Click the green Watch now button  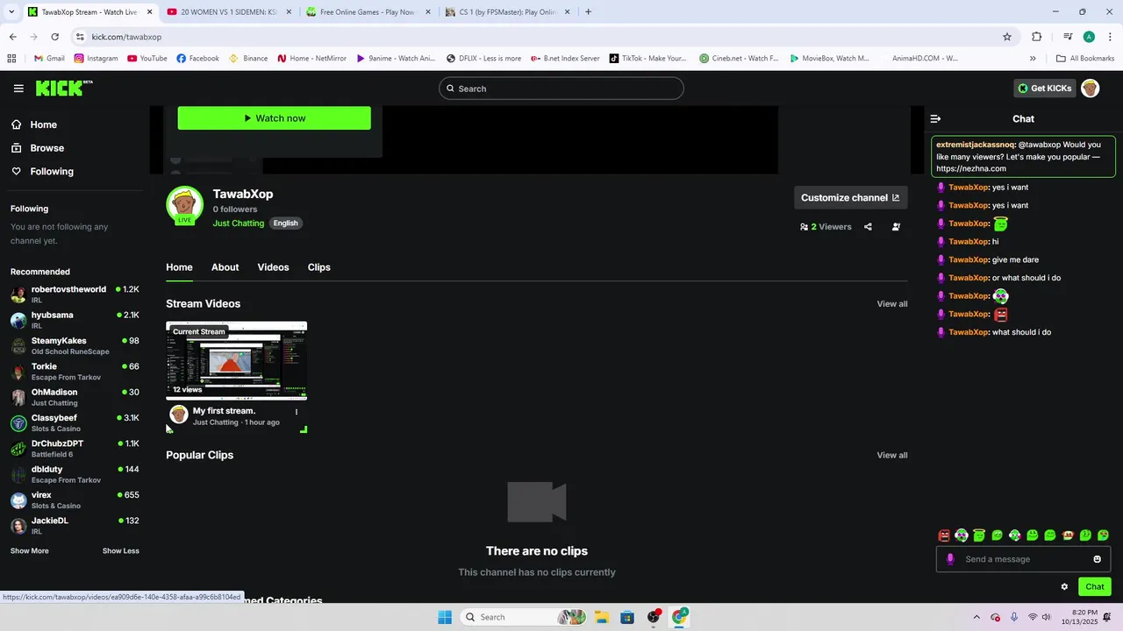[275, 118]
